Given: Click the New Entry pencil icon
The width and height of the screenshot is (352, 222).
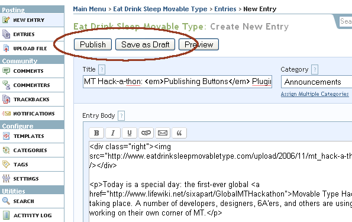Looking at the screenshot, I should click(x=6, y=20).
